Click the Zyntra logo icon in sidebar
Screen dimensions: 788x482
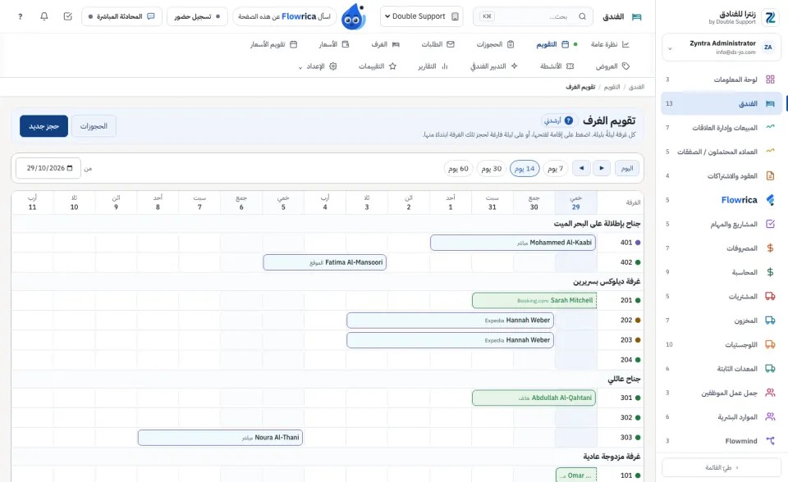[x=770, y=17]
